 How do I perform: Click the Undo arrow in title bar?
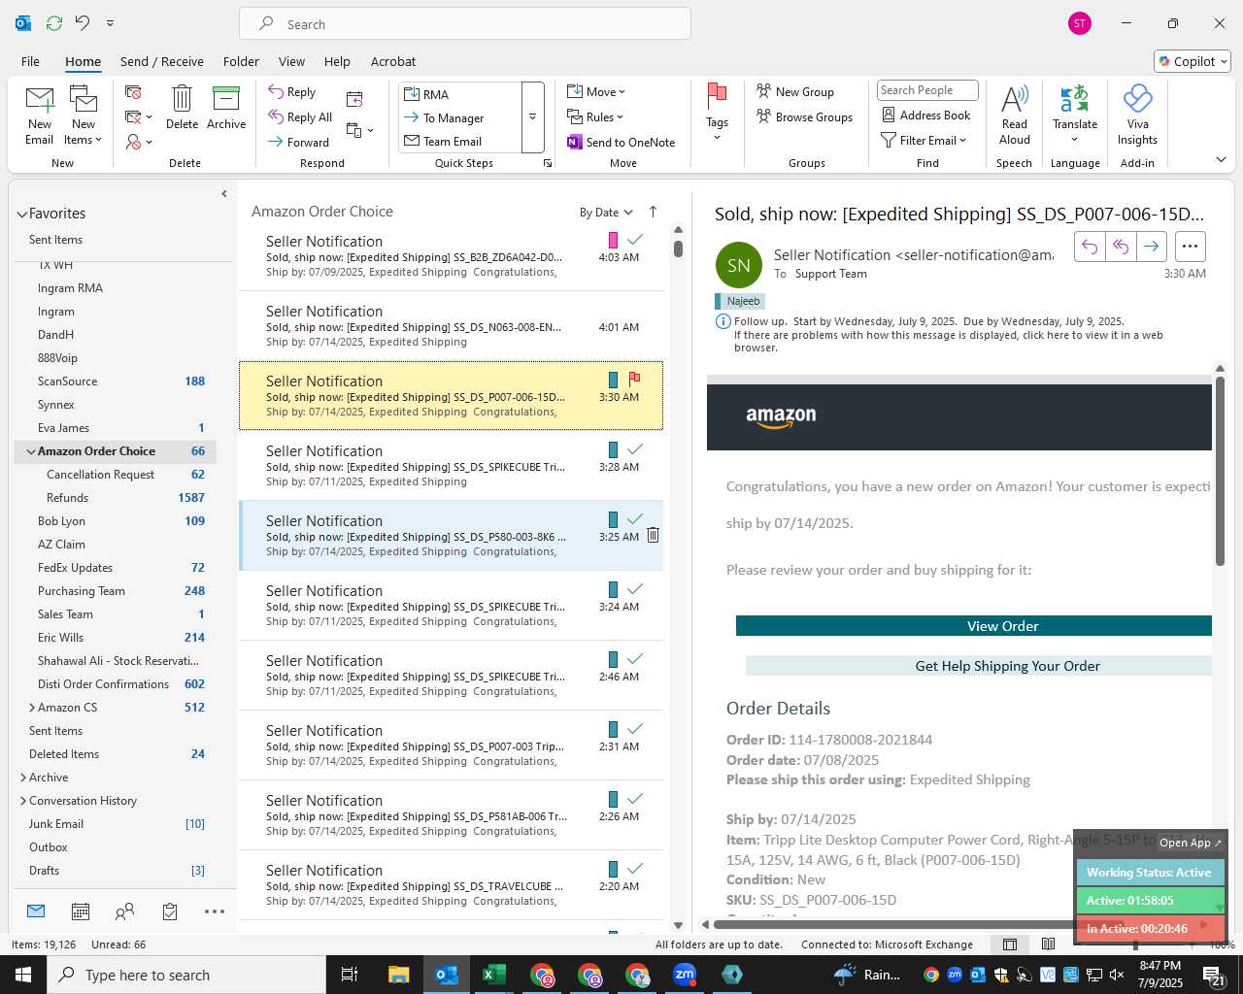click(83, 23)
